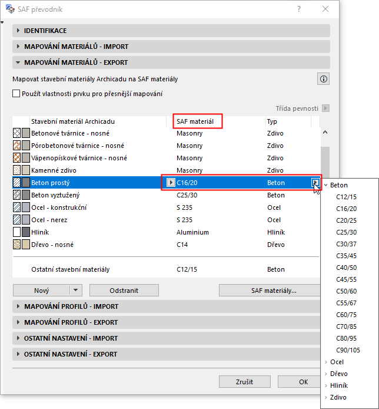Screen dimensions: 379x409
Task: Expand MAPOVÁNÍ MATERIÁLŮ - IMPORT section
Action: 18,47
